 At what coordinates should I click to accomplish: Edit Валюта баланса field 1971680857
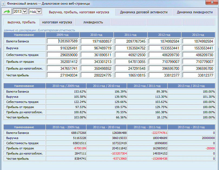pos(96,41)
